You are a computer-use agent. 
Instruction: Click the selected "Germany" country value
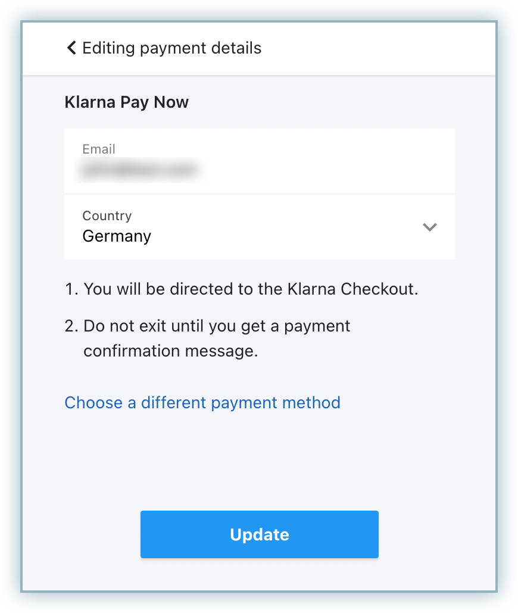point(117,236)
